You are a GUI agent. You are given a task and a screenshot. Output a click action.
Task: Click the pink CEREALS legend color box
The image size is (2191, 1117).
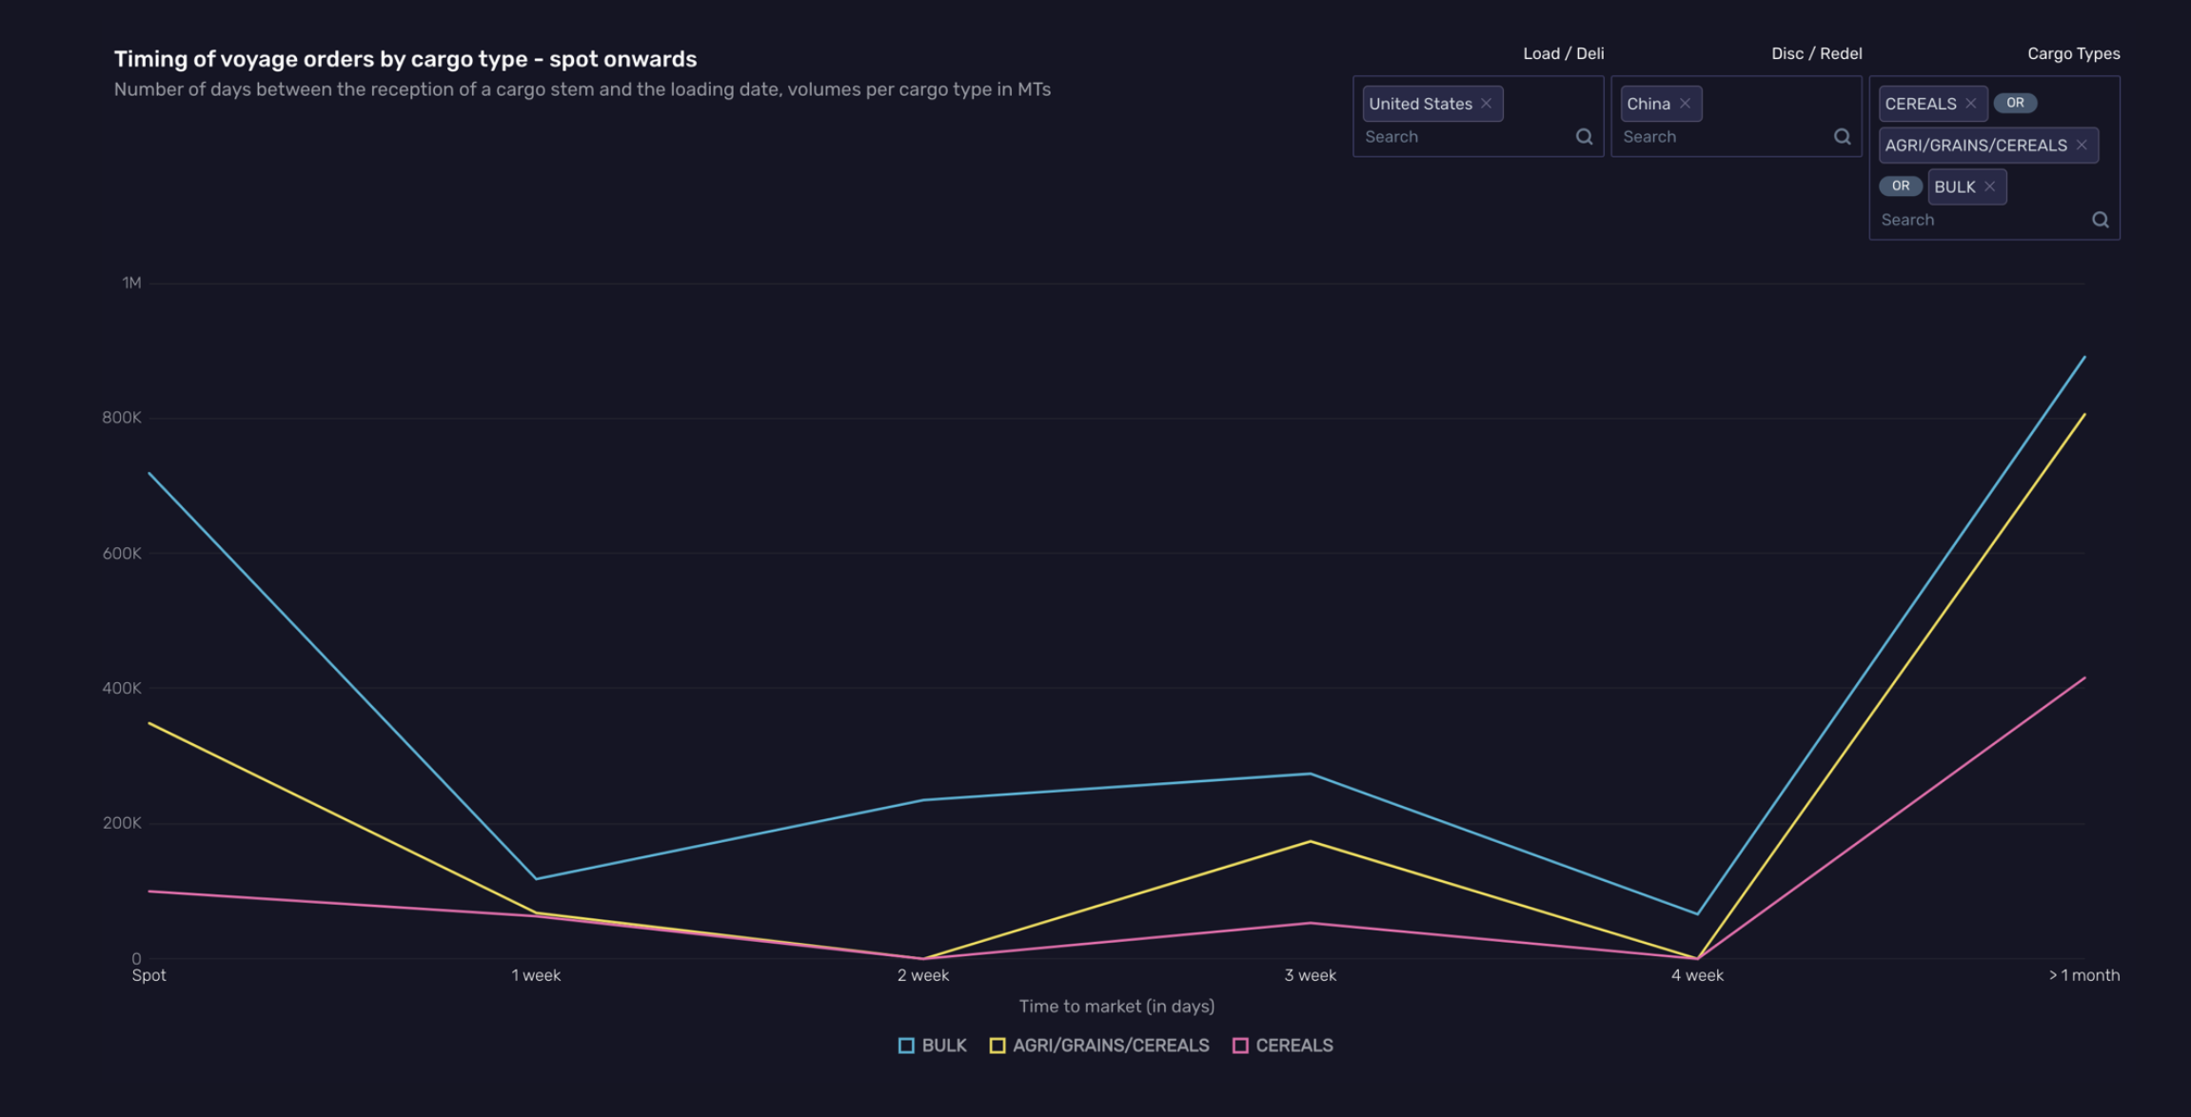pos(1240,1046)
